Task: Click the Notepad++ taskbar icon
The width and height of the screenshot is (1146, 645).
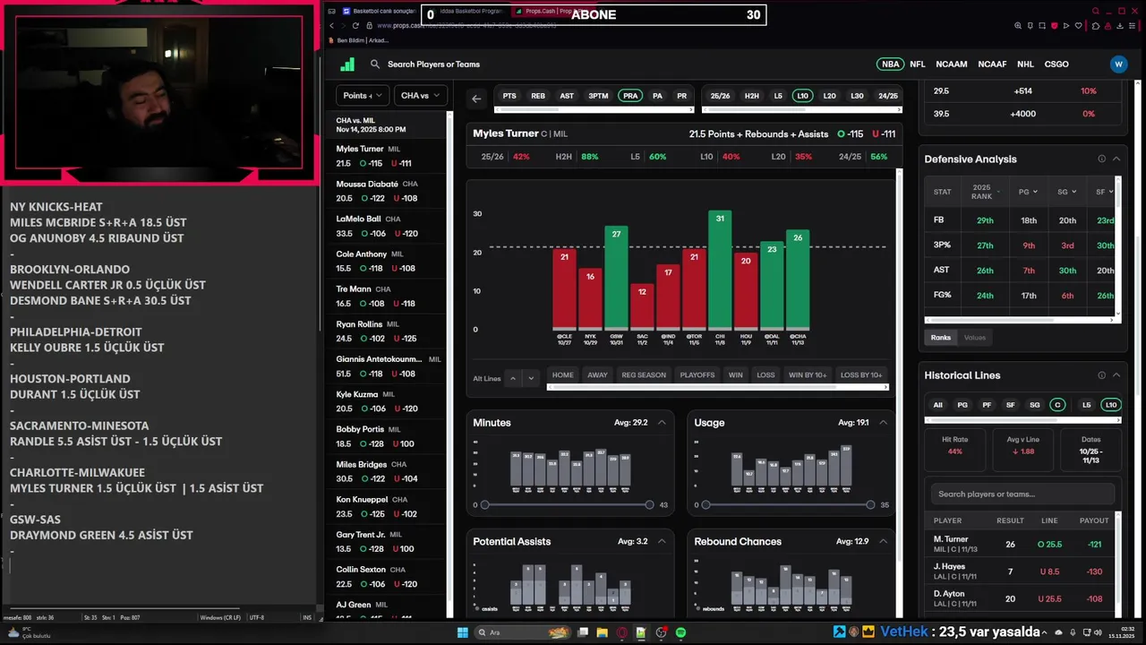Action: (641, 632)
